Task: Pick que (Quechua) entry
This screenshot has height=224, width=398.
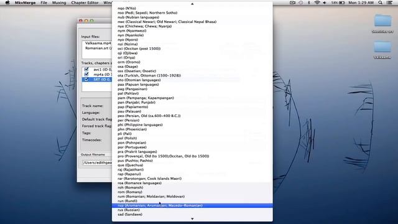Action: pyautogui.click(x=192, y=165)
